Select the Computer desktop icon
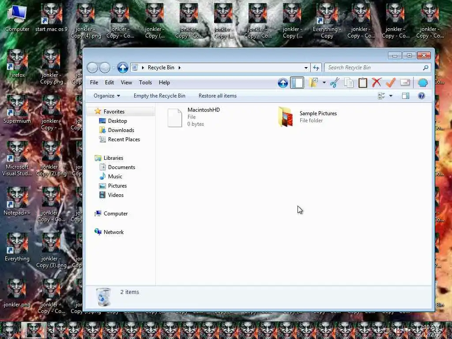Screen dimensions: 452x339 coord(17,18)
